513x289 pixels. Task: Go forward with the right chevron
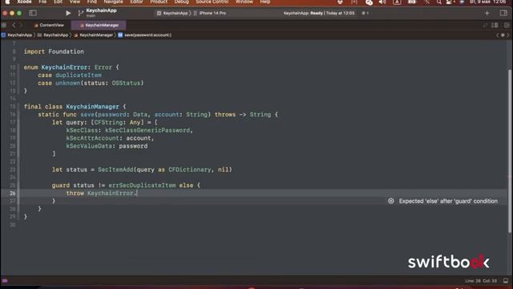point(21,25)
